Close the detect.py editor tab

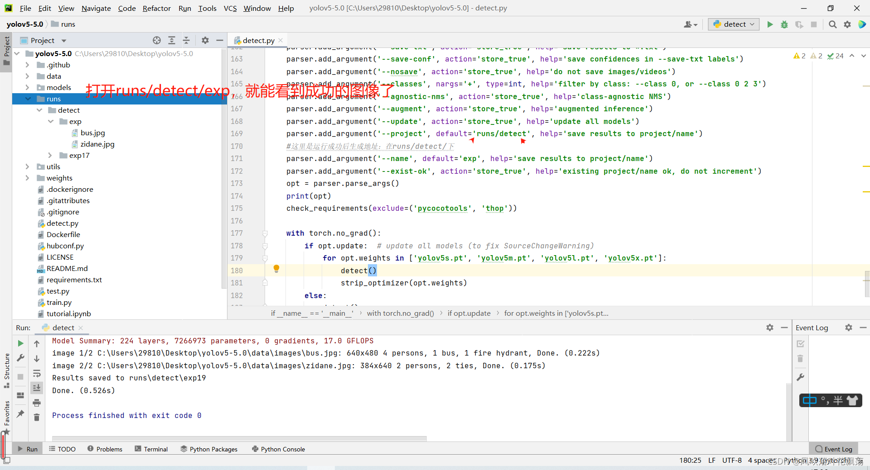(280, 40)
